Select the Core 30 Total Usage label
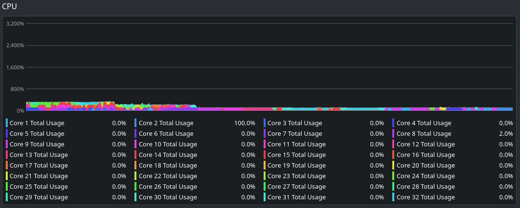Screen dimensions: 520x208 pyautogui.click(x=168, y=197)
